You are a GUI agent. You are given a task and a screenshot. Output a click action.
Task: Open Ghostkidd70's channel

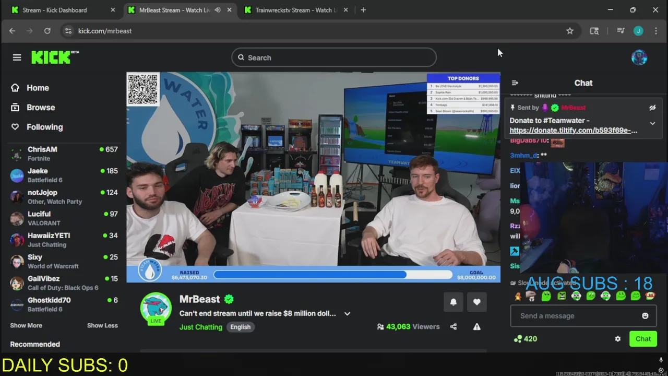click(x=64, y=304)
